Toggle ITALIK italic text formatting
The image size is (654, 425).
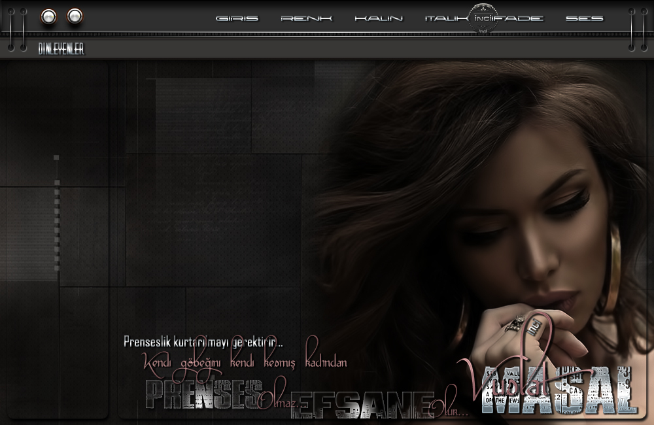point(446,18)
